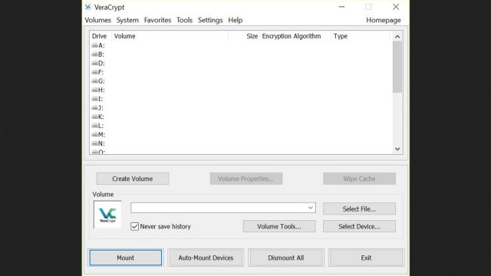Sort by Encryption Algorithm column header
The image size is (491, 276).
(x=295, y=36)
